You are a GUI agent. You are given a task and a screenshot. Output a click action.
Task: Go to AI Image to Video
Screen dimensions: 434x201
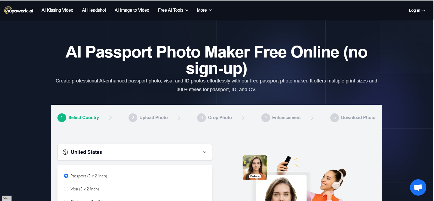click(132, 10)
